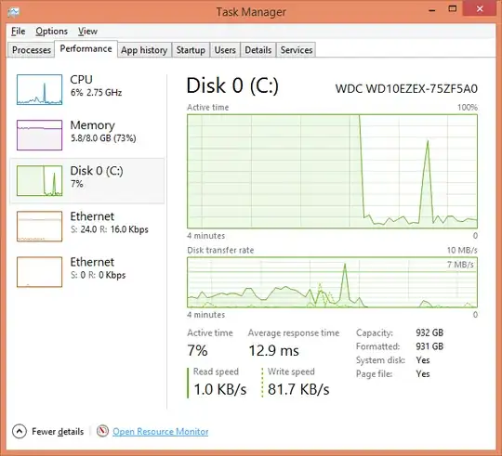Screen dimensions: 502x456
Task: Click the Open Resource Monitor link
Action: pyautogui.click(x=161, y=431)
